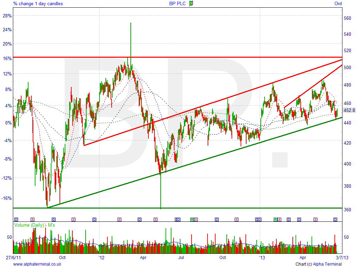Click the 560 price label on the right axis
Screen dimensions: 356x267
pyautogui.click(x=347, y=18)
